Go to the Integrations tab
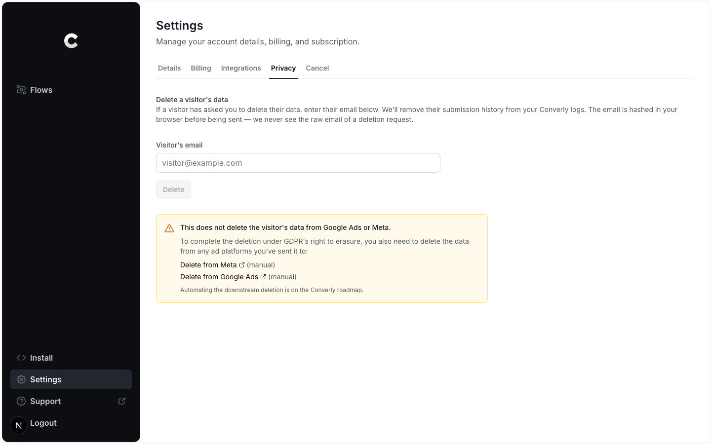 pyautogui.click(x=241, y=68)
